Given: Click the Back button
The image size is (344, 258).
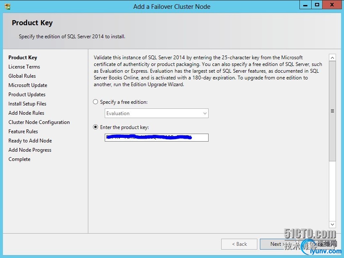Looking at the screenshot, I should 239,244.
